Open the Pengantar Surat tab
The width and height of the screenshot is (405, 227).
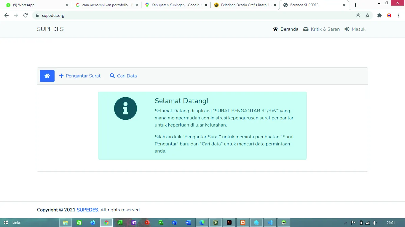pyautogui.click(x=80, y=76)
